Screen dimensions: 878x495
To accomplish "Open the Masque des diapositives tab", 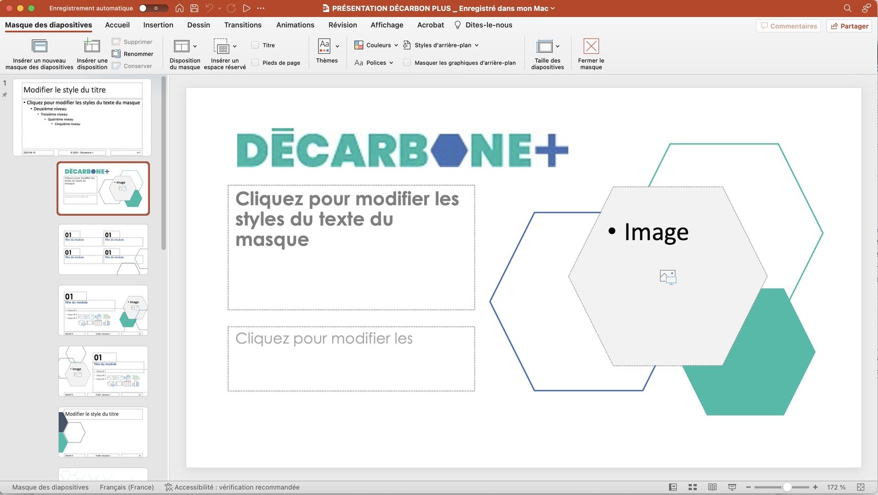I will tap(49, 25).
